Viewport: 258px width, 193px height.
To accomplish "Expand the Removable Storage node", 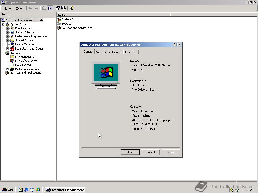I will [7, 69].
